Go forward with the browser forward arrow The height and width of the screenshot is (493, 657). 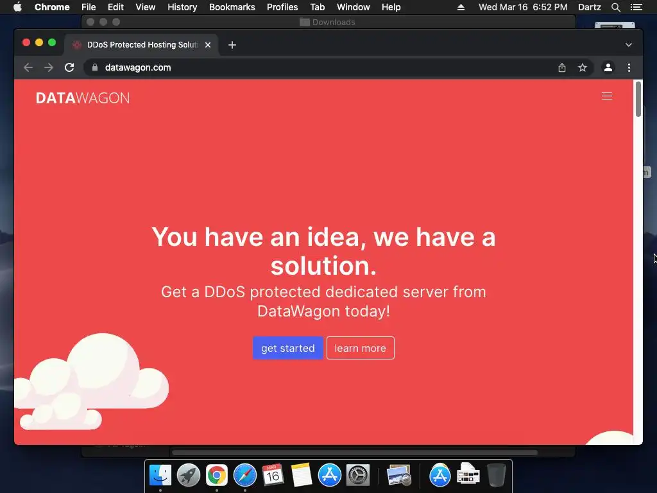pos(49,67)
